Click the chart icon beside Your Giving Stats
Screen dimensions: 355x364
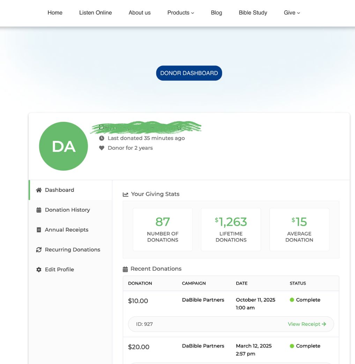tap(126, 194)
